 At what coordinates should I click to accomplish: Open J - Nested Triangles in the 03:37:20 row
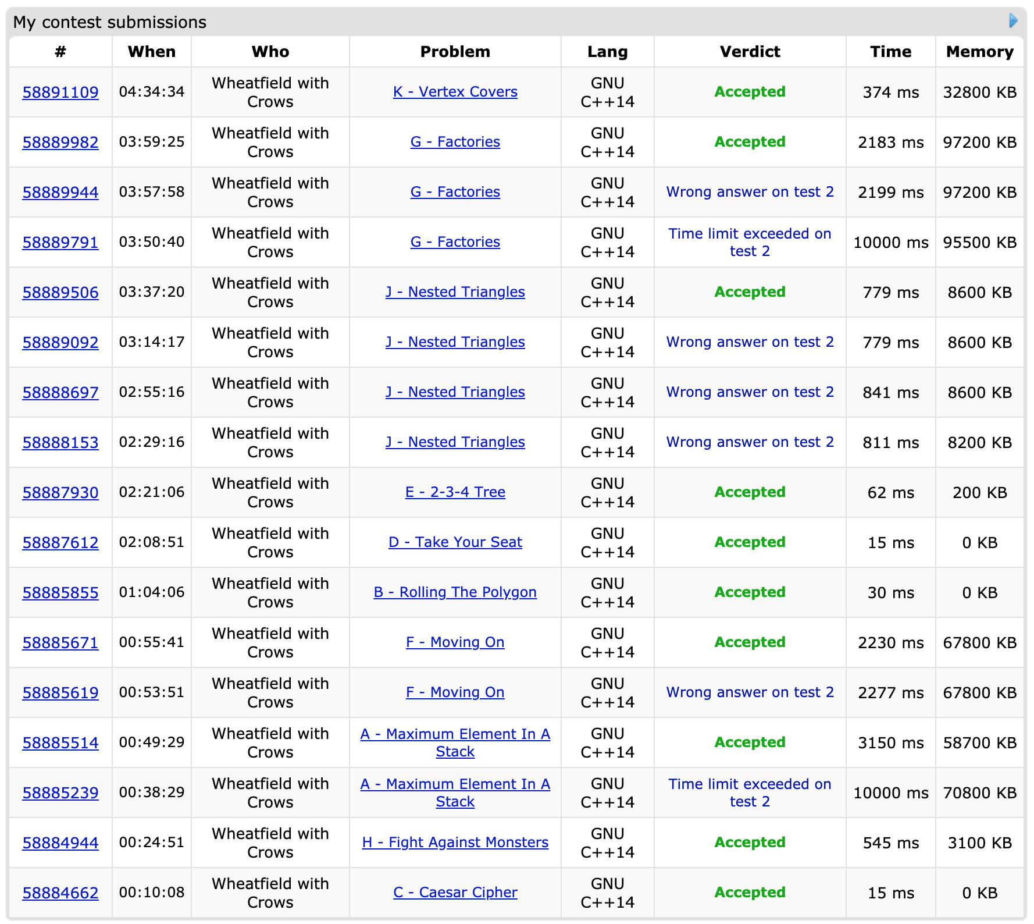(x=455, y=292)
